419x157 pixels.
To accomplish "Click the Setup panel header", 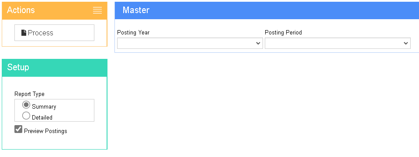I will click(55, 68).
